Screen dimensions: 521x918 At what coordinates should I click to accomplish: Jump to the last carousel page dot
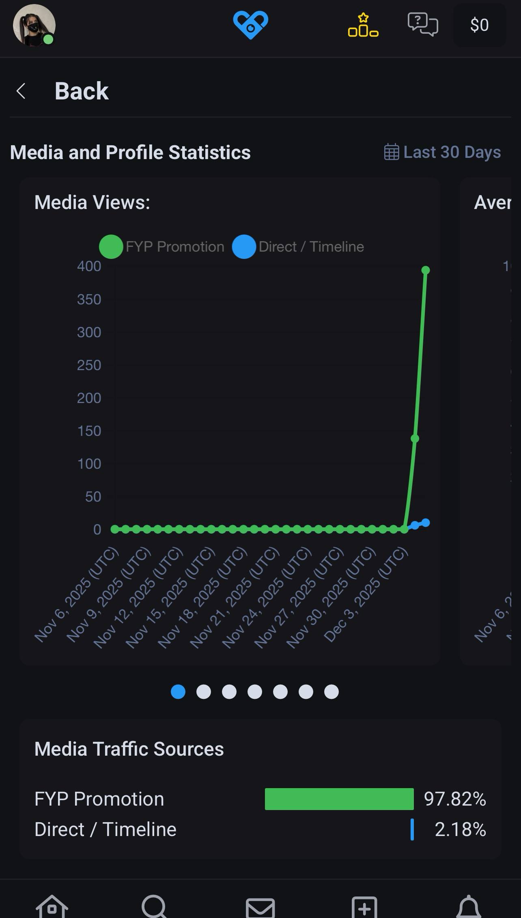pos(332,692)
